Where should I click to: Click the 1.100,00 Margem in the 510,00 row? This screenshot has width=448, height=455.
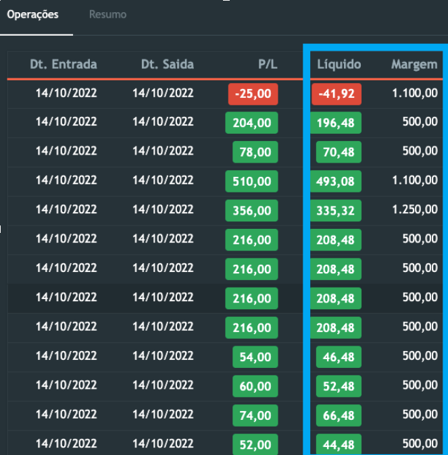[x=415, y=180]
